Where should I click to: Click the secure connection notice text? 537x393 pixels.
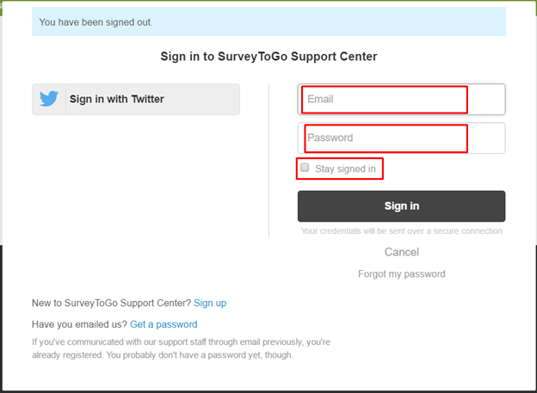(401, 231)
